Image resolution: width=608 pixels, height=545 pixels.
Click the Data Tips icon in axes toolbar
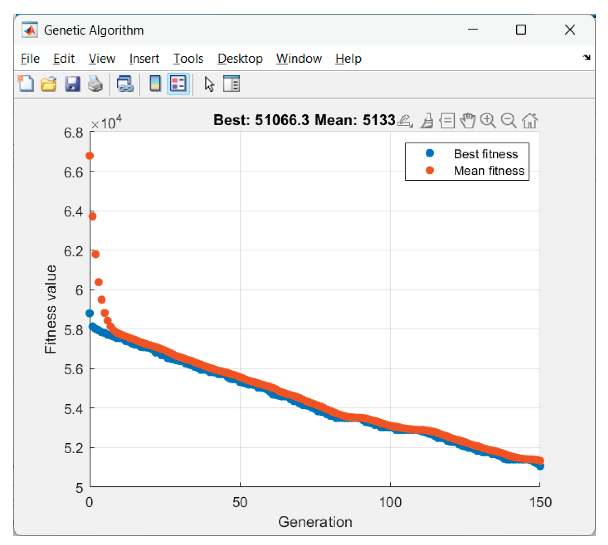pyautogui.click(x=447, y=120)
